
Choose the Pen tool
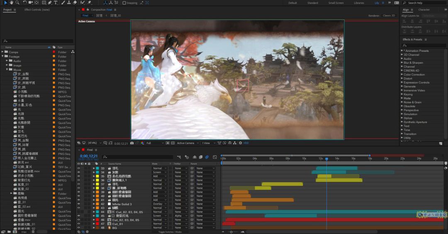(x=49, y=2)
